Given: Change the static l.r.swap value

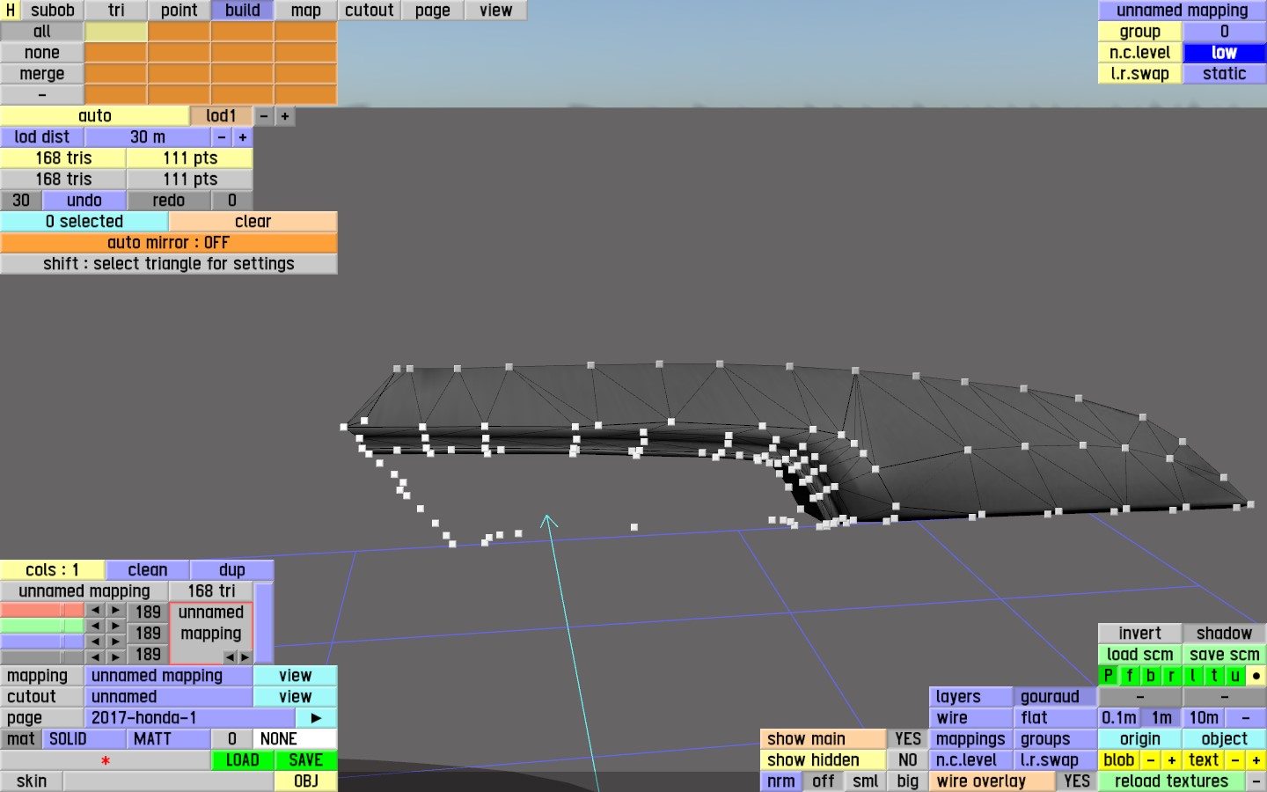Looking at the screenshot, I should (1225, 74).
